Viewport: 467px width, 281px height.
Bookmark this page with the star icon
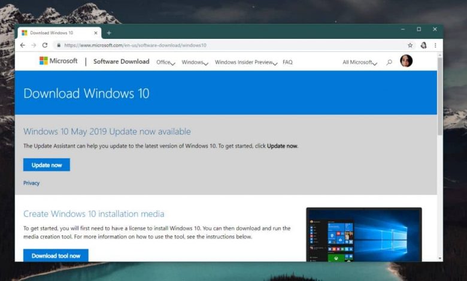click(x=410, y=45)
